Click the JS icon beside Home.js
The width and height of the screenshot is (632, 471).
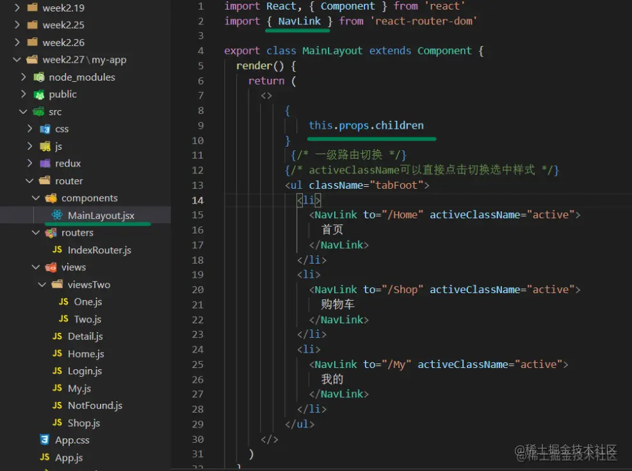pyautogui.click(x=57, y=353)
